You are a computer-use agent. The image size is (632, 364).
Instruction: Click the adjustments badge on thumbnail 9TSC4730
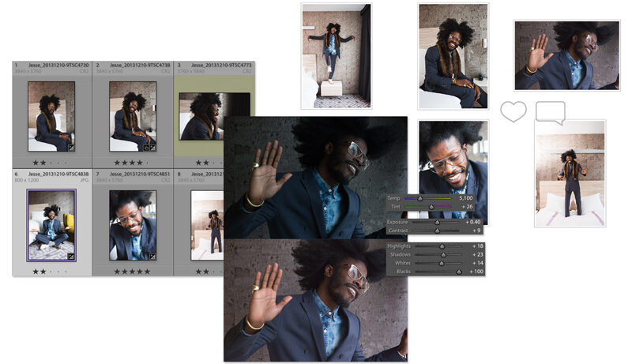coord(71,148)
